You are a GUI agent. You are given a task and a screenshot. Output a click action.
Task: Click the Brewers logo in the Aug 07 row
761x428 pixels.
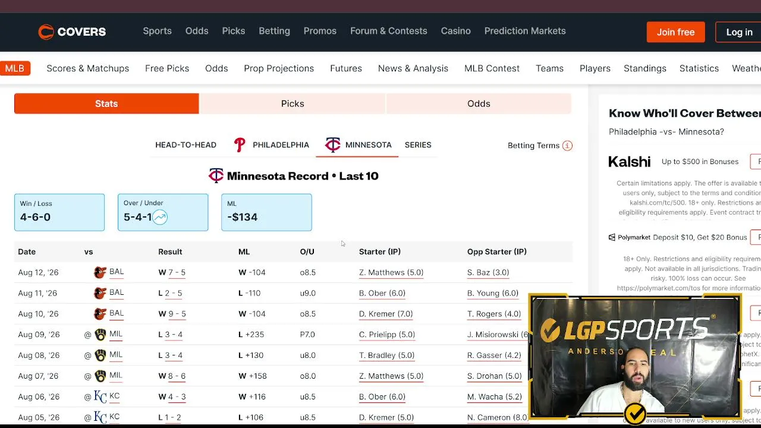100,376
